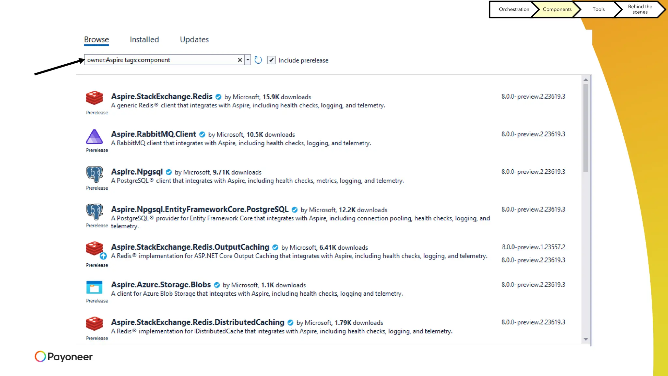This screenshot has height=376, width=668.
Task: Select the Aspire.StackExchange.Redis package title
Action: 162,97
